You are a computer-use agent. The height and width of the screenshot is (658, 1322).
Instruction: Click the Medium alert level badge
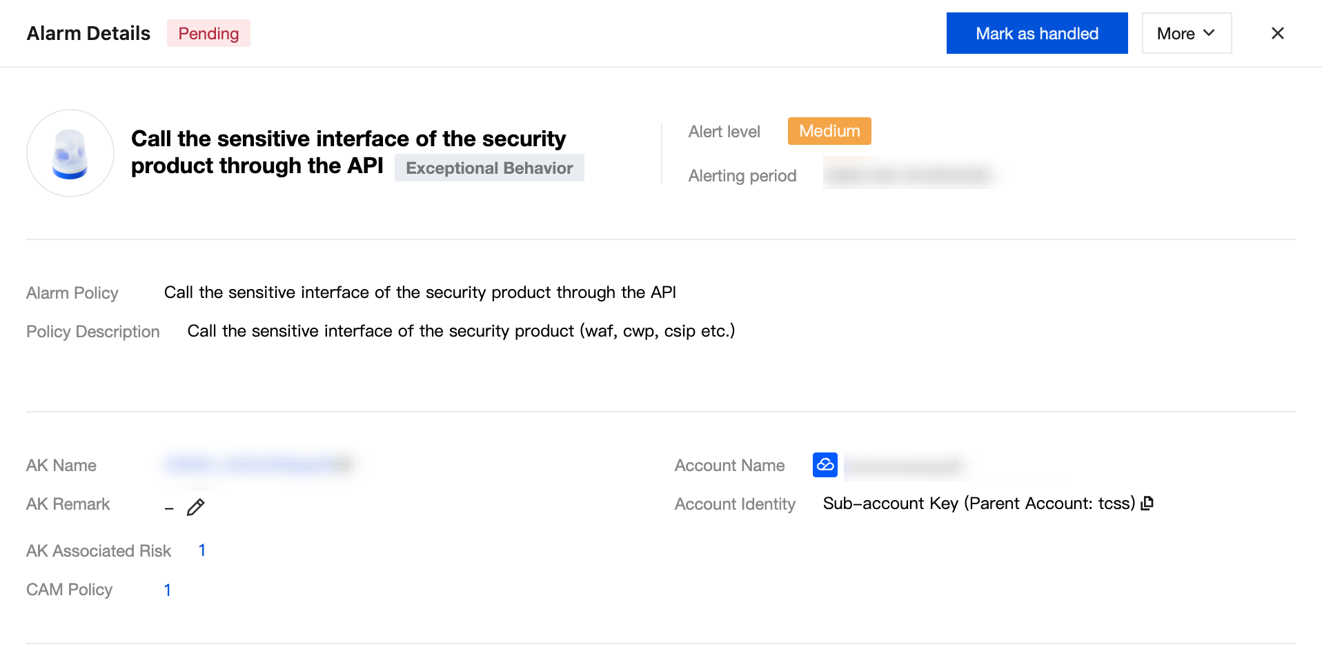coord(829,131)
